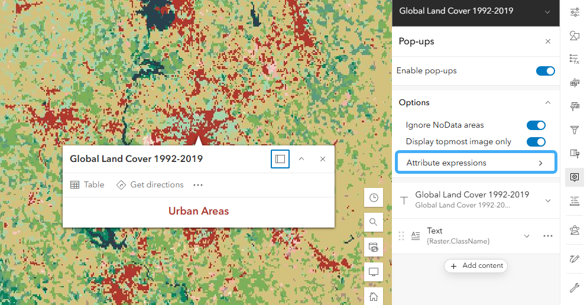Viewport: 587px width, 305px height.
Task: Click the Enable pop-ups label
Action: pyautogui.click(x=426, y=71)
